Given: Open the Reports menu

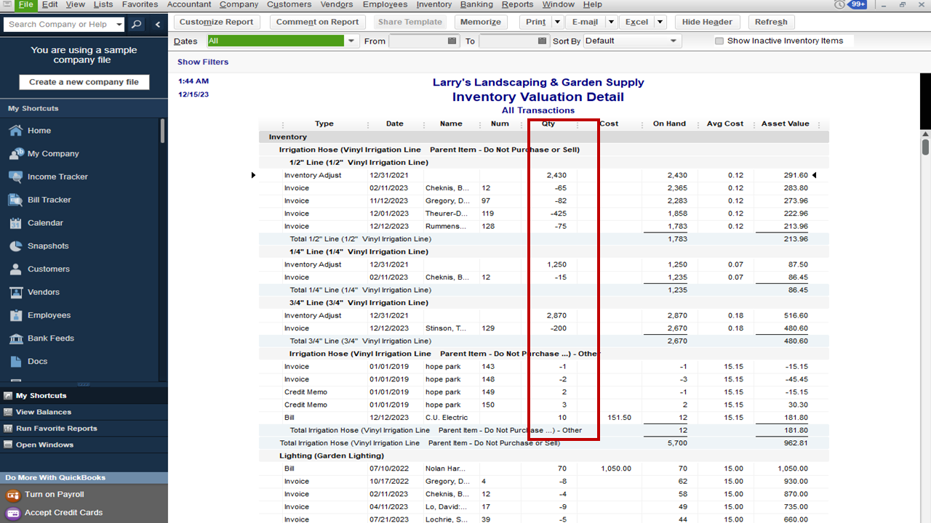Looking at the screenshot, I should click(x=517, y=5).
